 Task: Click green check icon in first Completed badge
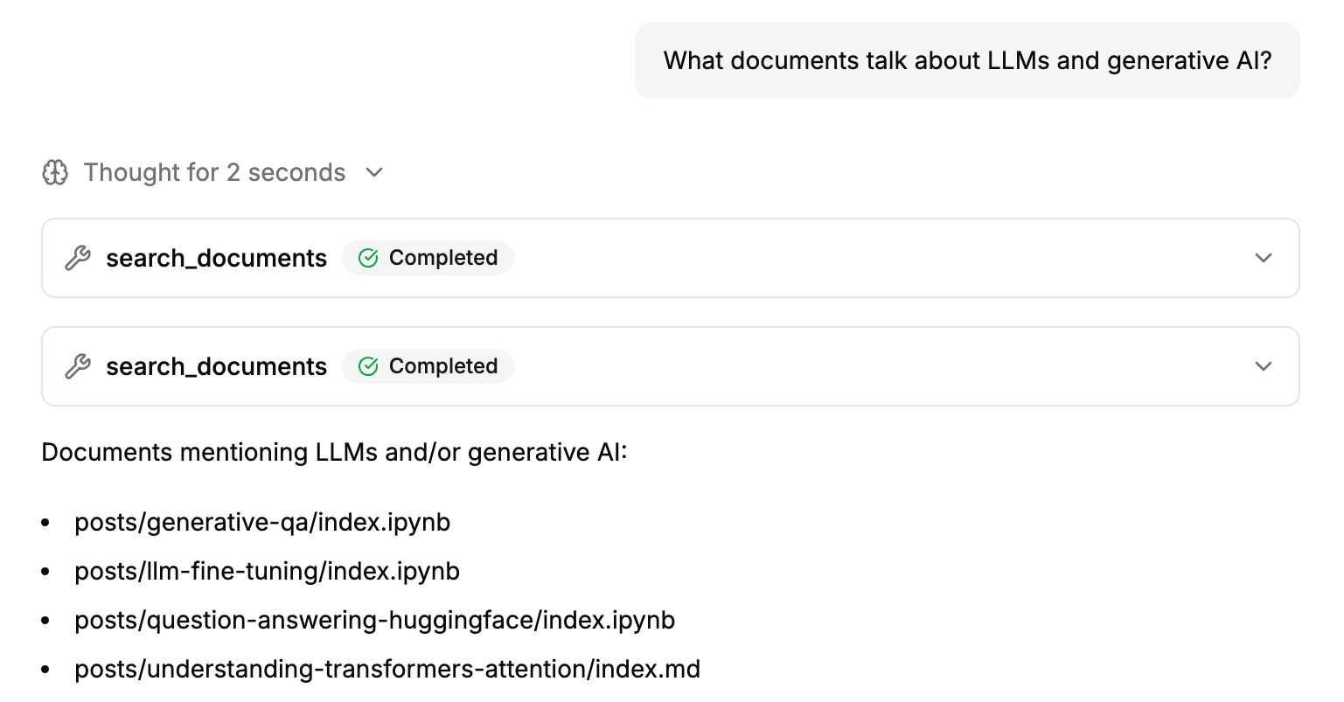(x=368, y=258)
